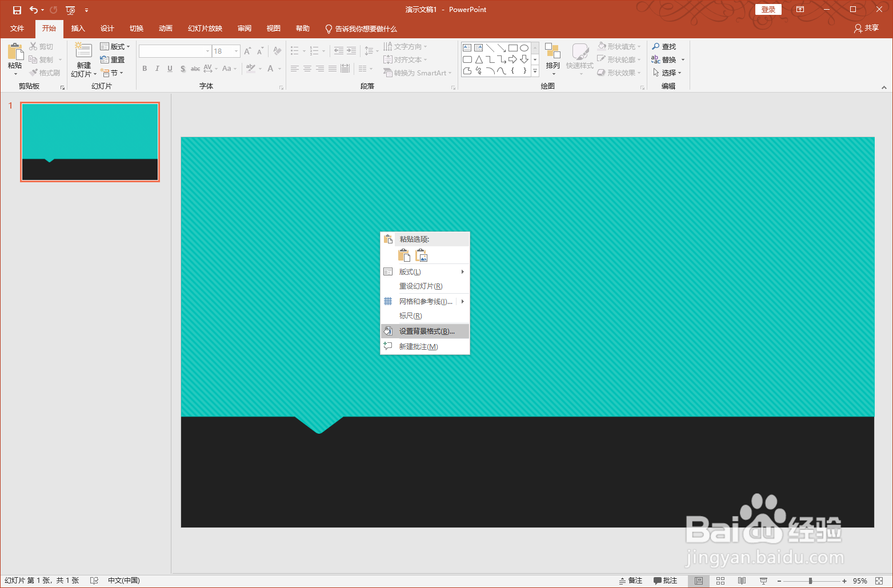The image size is (893, 588).
Task: Toggle align text right
Action: click(320, 69)
